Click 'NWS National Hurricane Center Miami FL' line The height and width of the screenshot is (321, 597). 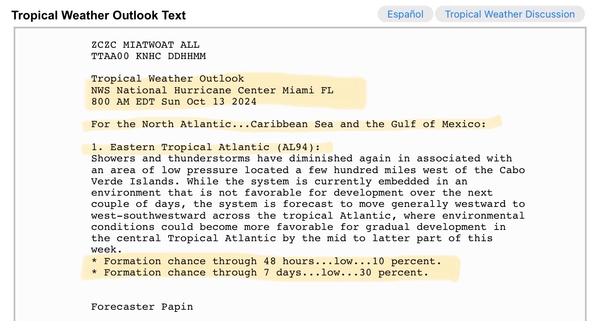click(x=212, y=90)
